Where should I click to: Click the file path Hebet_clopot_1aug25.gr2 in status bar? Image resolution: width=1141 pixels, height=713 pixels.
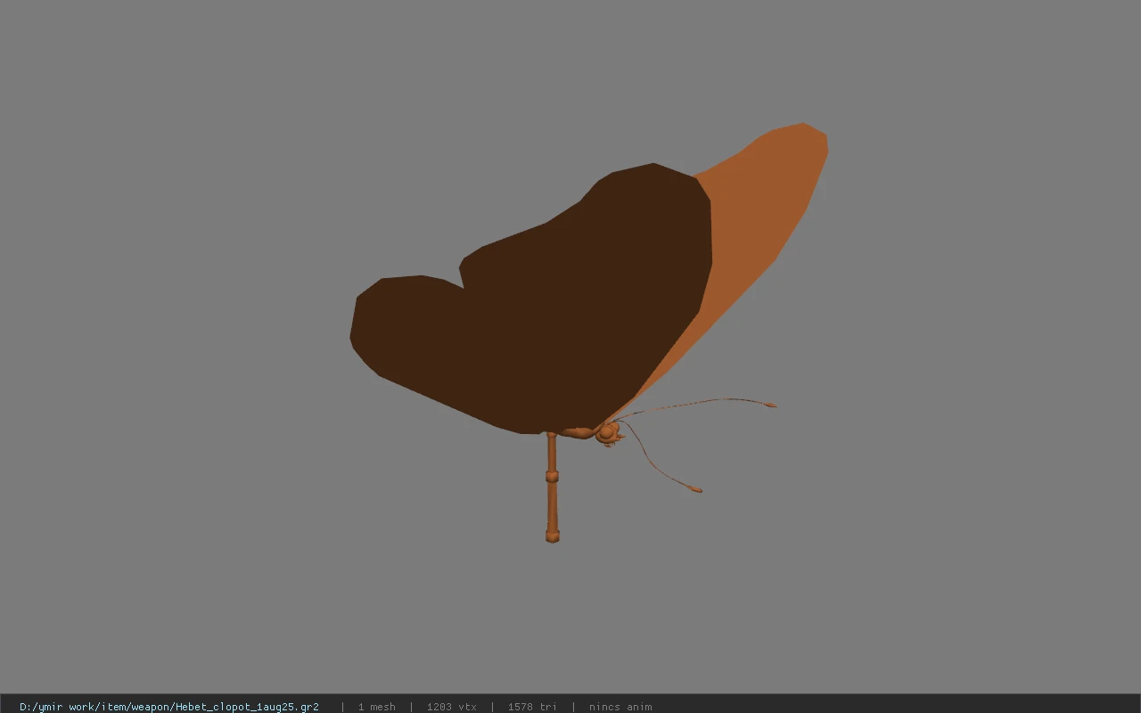point(169,707)
